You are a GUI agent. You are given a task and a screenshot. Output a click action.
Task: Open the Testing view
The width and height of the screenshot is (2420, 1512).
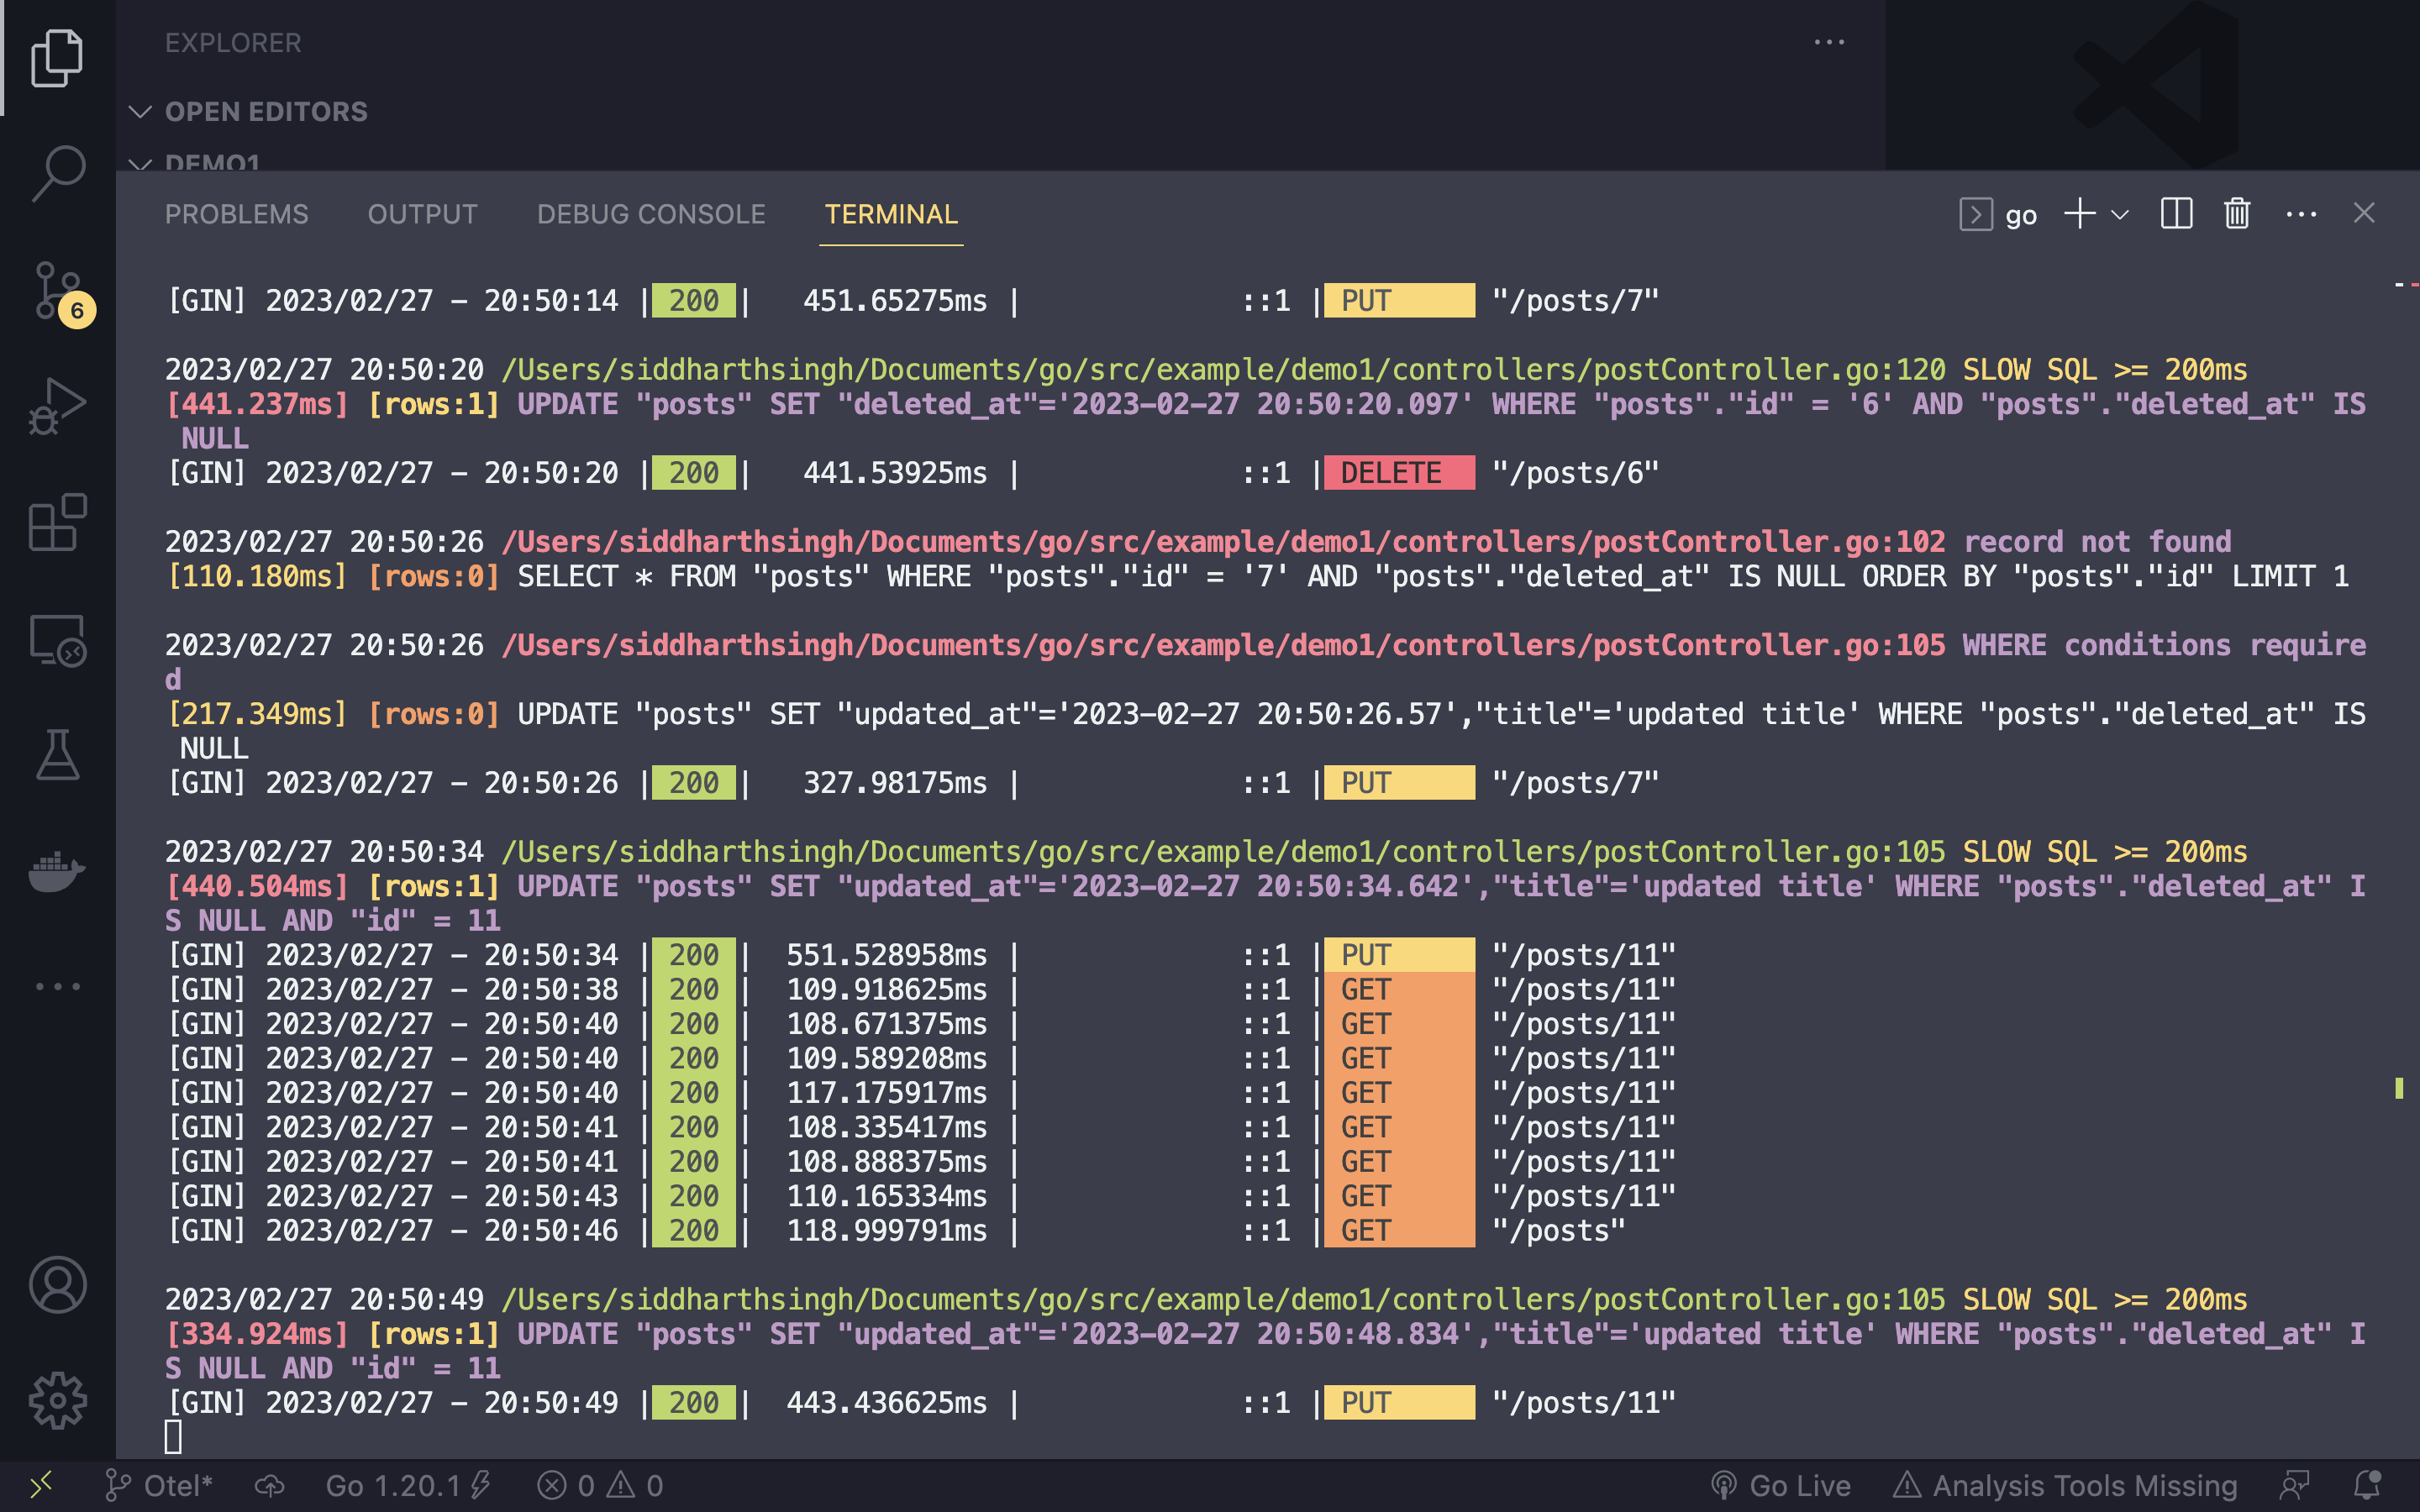point(57,755)
